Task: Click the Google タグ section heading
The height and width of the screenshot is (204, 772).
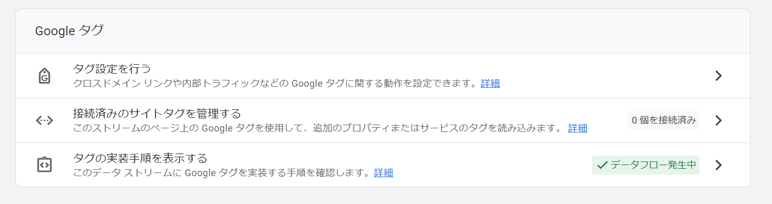Action: click(x=69, y=31)
